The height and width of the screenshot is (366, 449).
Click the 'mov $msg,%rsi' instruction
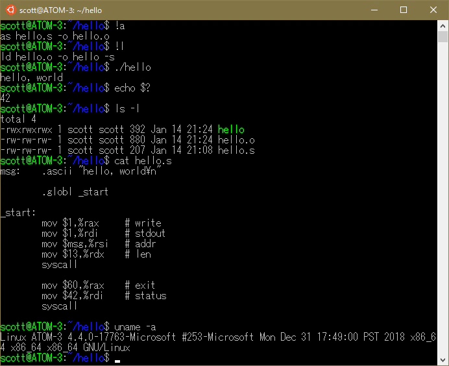[75, 244]
